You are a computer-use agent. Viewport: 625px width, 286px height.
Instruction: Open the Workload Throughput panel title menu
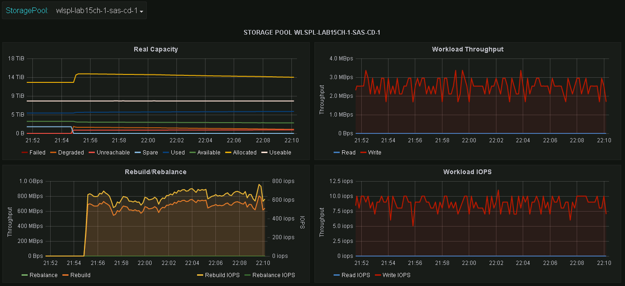tap(468, 49)
